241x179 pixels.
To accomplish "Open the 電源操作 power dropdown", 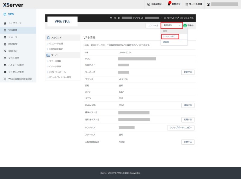I will click(172, 25).
